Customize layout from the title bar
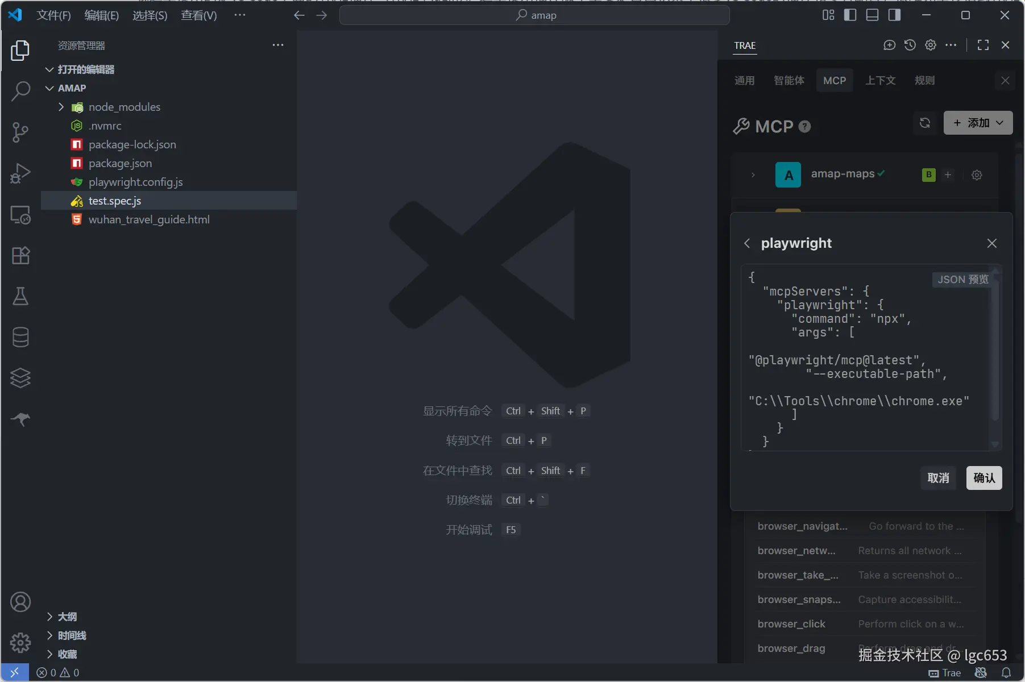Viewport: 1025px width, 682px height. tap(828, 15)
